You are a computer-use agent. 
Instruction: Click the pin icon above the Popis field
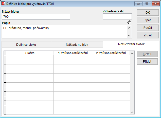pyautogui.click(x=129, y=22)
